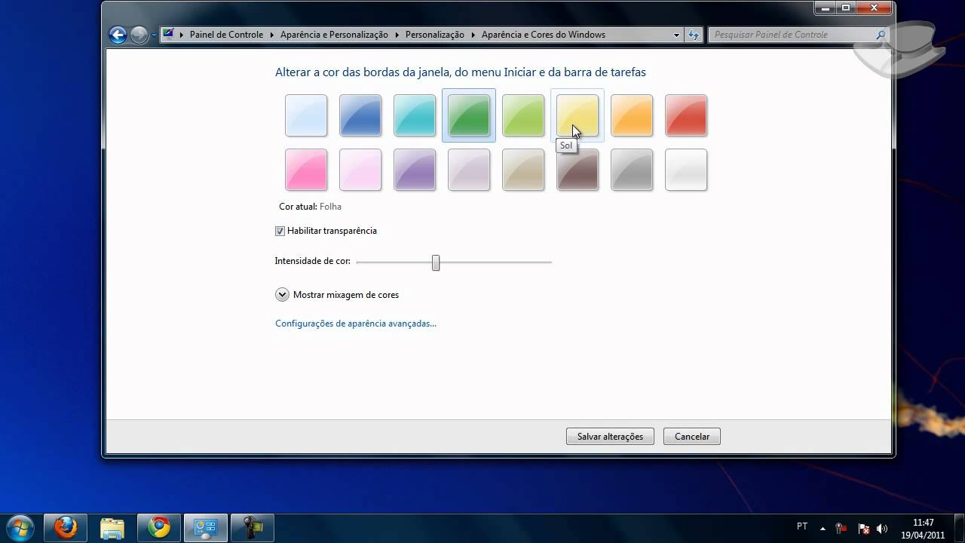Image resolution: width=965 pixels, height=543 pixels.
Task: Navigate to Personalização breadcrumb
Action: click(x=435, y=35)
